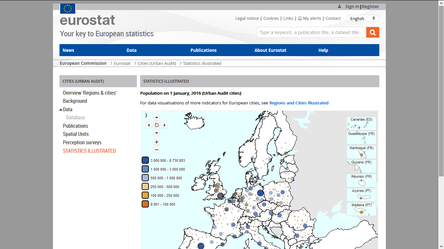Open Spatial Units in the sidebar
Viewport: 444px width, 249px height.
coord(76,134)
